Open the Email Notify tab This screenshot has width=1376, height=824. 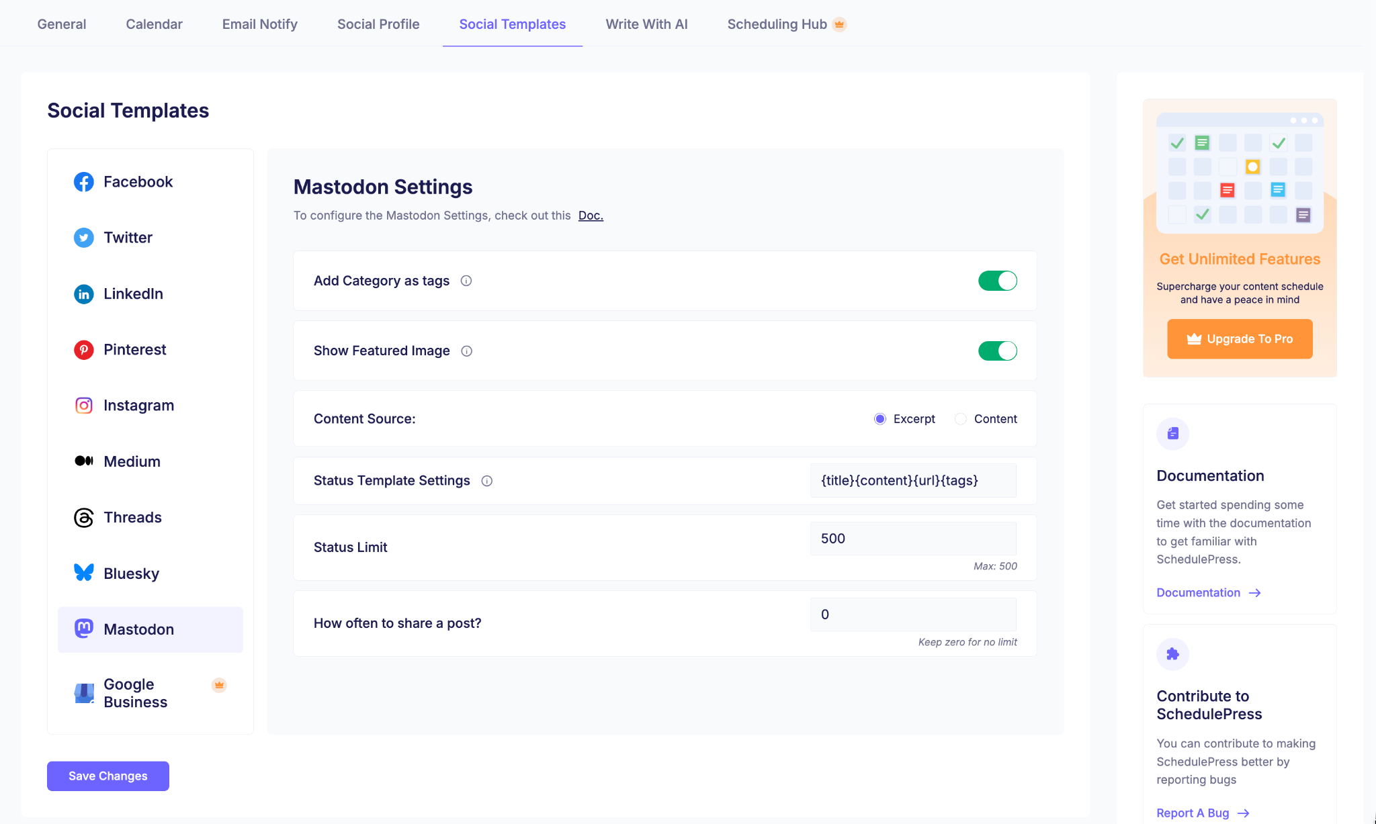pos(260,24)
